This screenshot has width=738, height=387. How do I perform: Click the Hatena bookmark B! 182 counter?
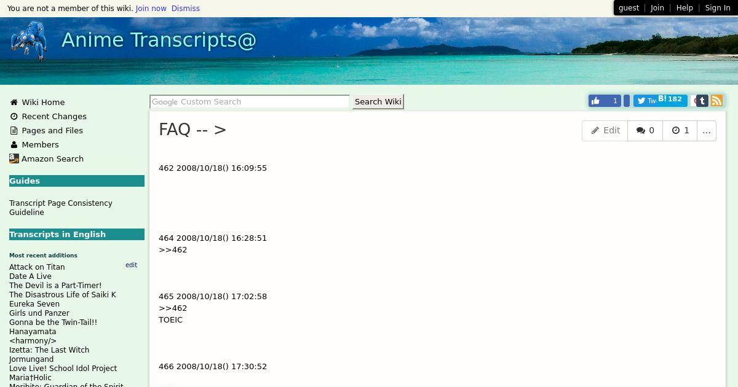(672, 100)
